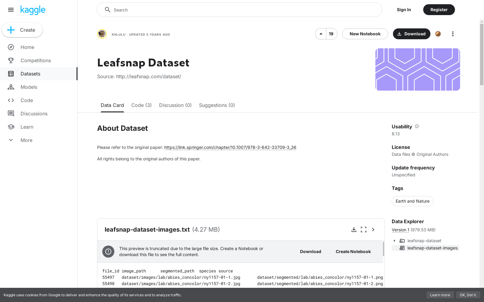Image resolution: width=484 pixels, height=302 pixels.
Task: Open Discussions in the sidebar
Action: [39, 114]
